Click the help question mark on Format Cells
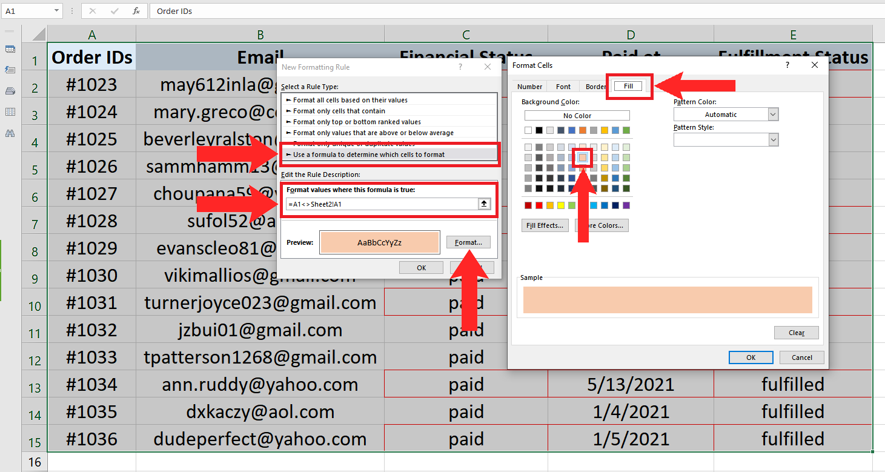885x472 pixels. [x=787, y=65]
